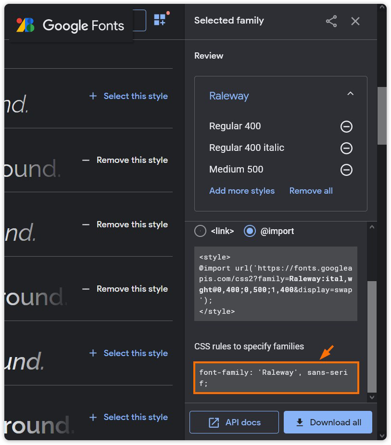Click the highlighted font-family CSS rule box
The height and width of the screenshot is (445, 391).
(x=276, y=378)
